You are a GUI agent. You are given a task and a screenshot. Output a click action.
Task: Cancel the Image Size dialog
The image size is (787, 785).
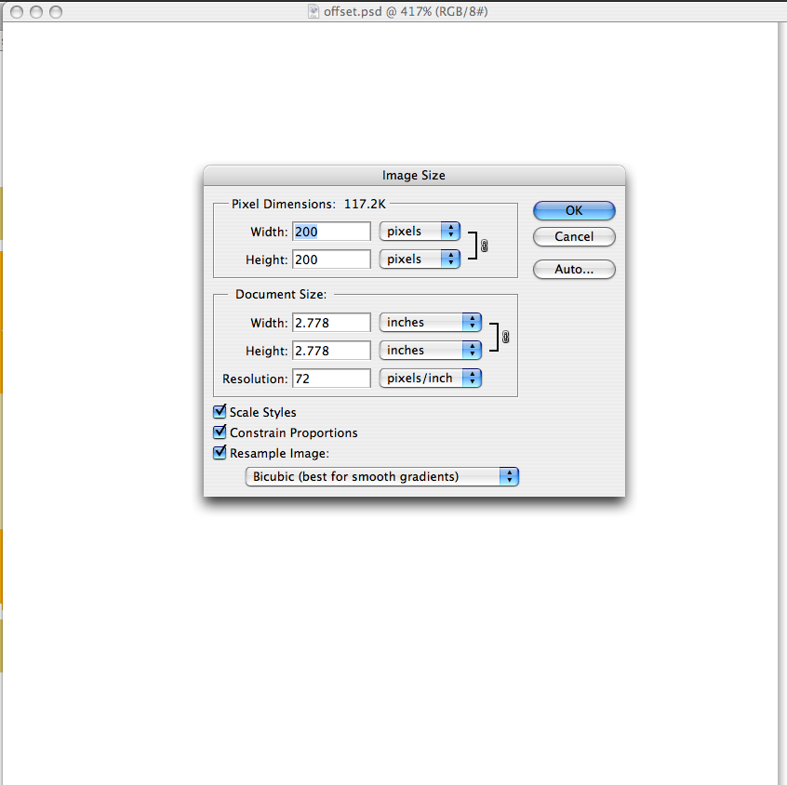[574, 236]
